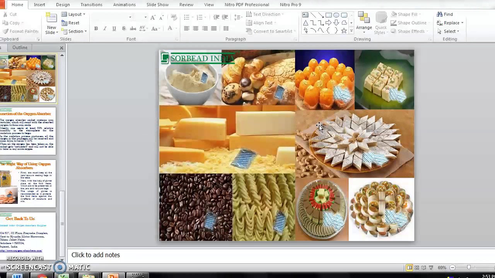Toggle Bold formatting
This screenshot has height=278, width=495.
pos(96,29)
